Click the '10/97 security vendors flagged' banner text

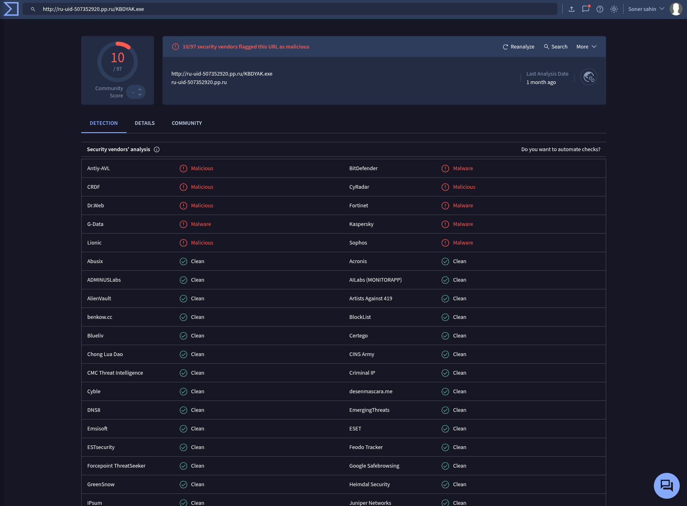(x=246, y=46)
